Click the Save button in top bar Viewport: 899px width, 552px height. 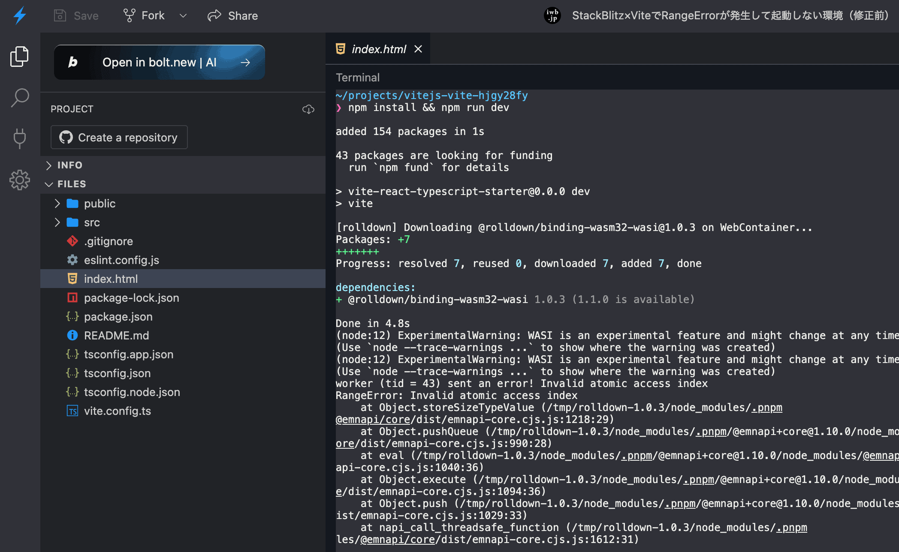coord(76,16)
